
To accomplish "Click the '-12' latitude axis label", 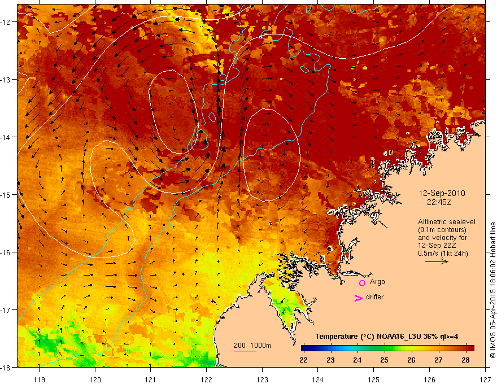I will click(x=6, y=22).
